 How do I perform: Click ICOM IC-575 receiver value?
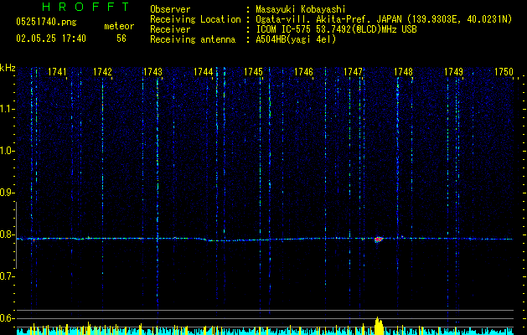336,29
